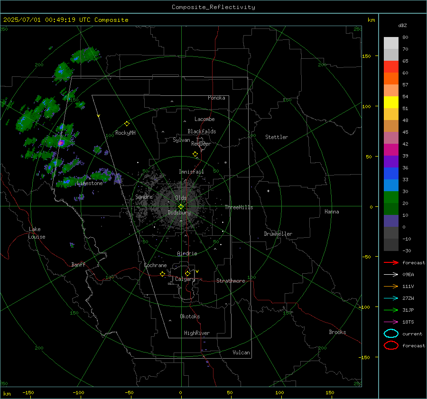The height and width of the screenshot is (399, 427).
Task: Click the Cochrane label
Action: [155, 265]
